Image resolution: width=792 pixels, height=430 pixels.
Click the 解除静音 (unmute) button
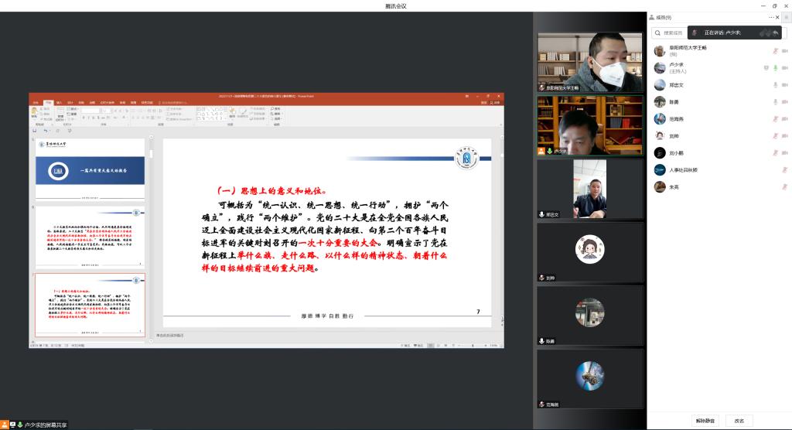pos(705,421)
